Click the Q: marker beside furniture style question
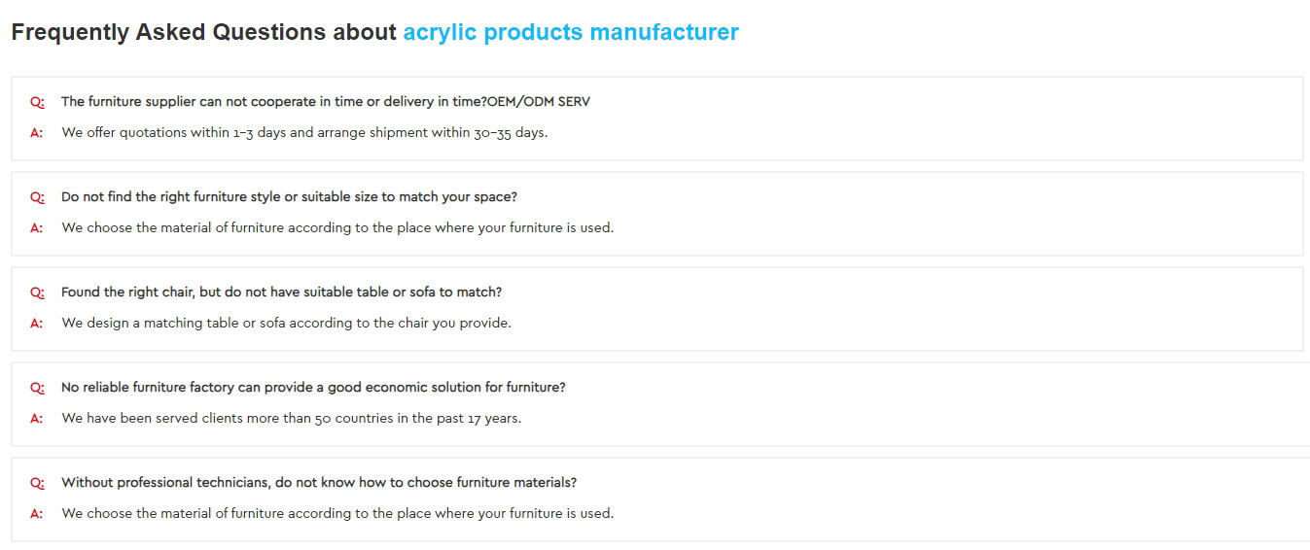Image resolution: width=1310 pixels, height=550 pixels. click(37, 197)
